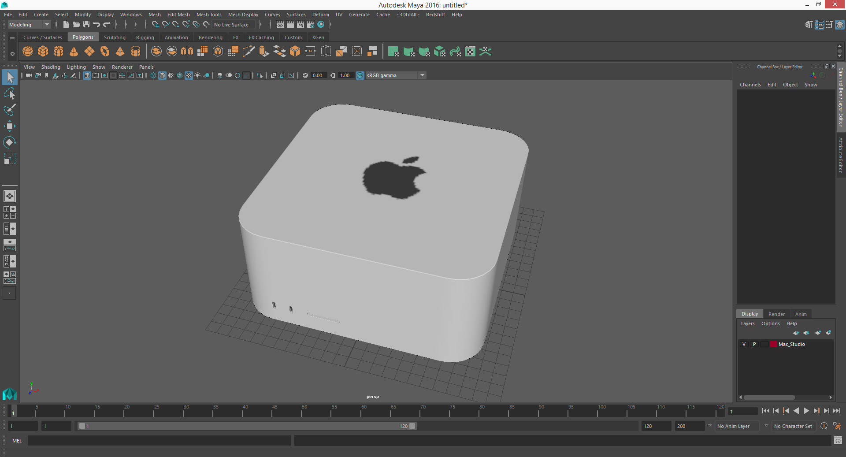The image size is (846, 457).
Task: Toggle playback P box of Mac_Studio layer
Action: (754, 344)
